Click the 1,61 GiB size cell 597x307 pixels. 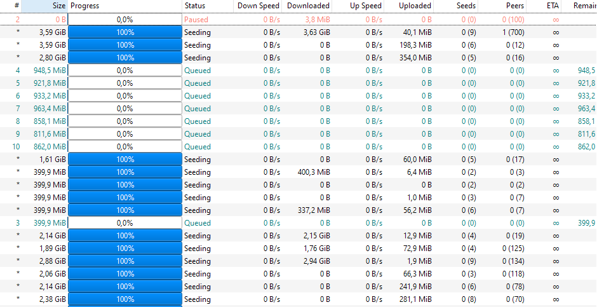coord(53,159)
